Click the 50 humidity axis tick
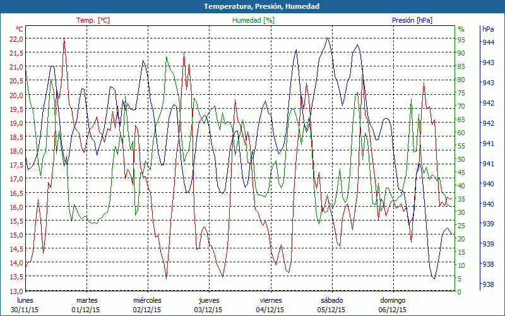Image resolution: width=505 pixels, height=316 pixels. point(461,159)
